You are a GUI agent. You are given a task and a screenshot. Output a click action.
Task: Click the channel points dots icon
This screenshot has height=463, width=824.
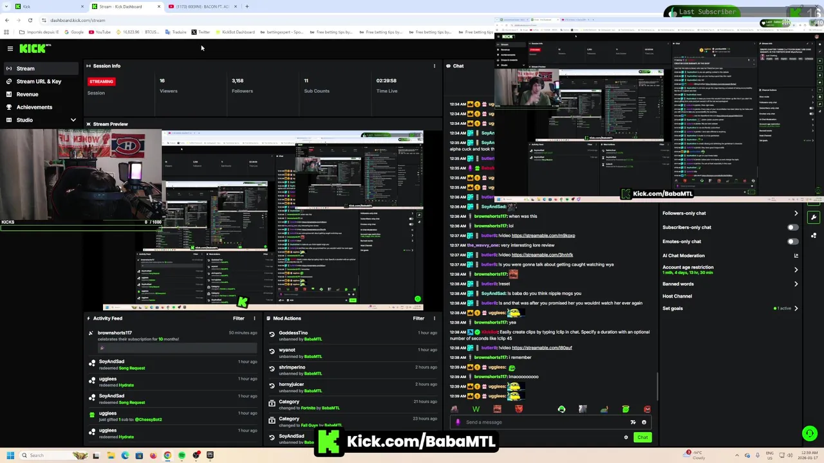click(814, 235)
